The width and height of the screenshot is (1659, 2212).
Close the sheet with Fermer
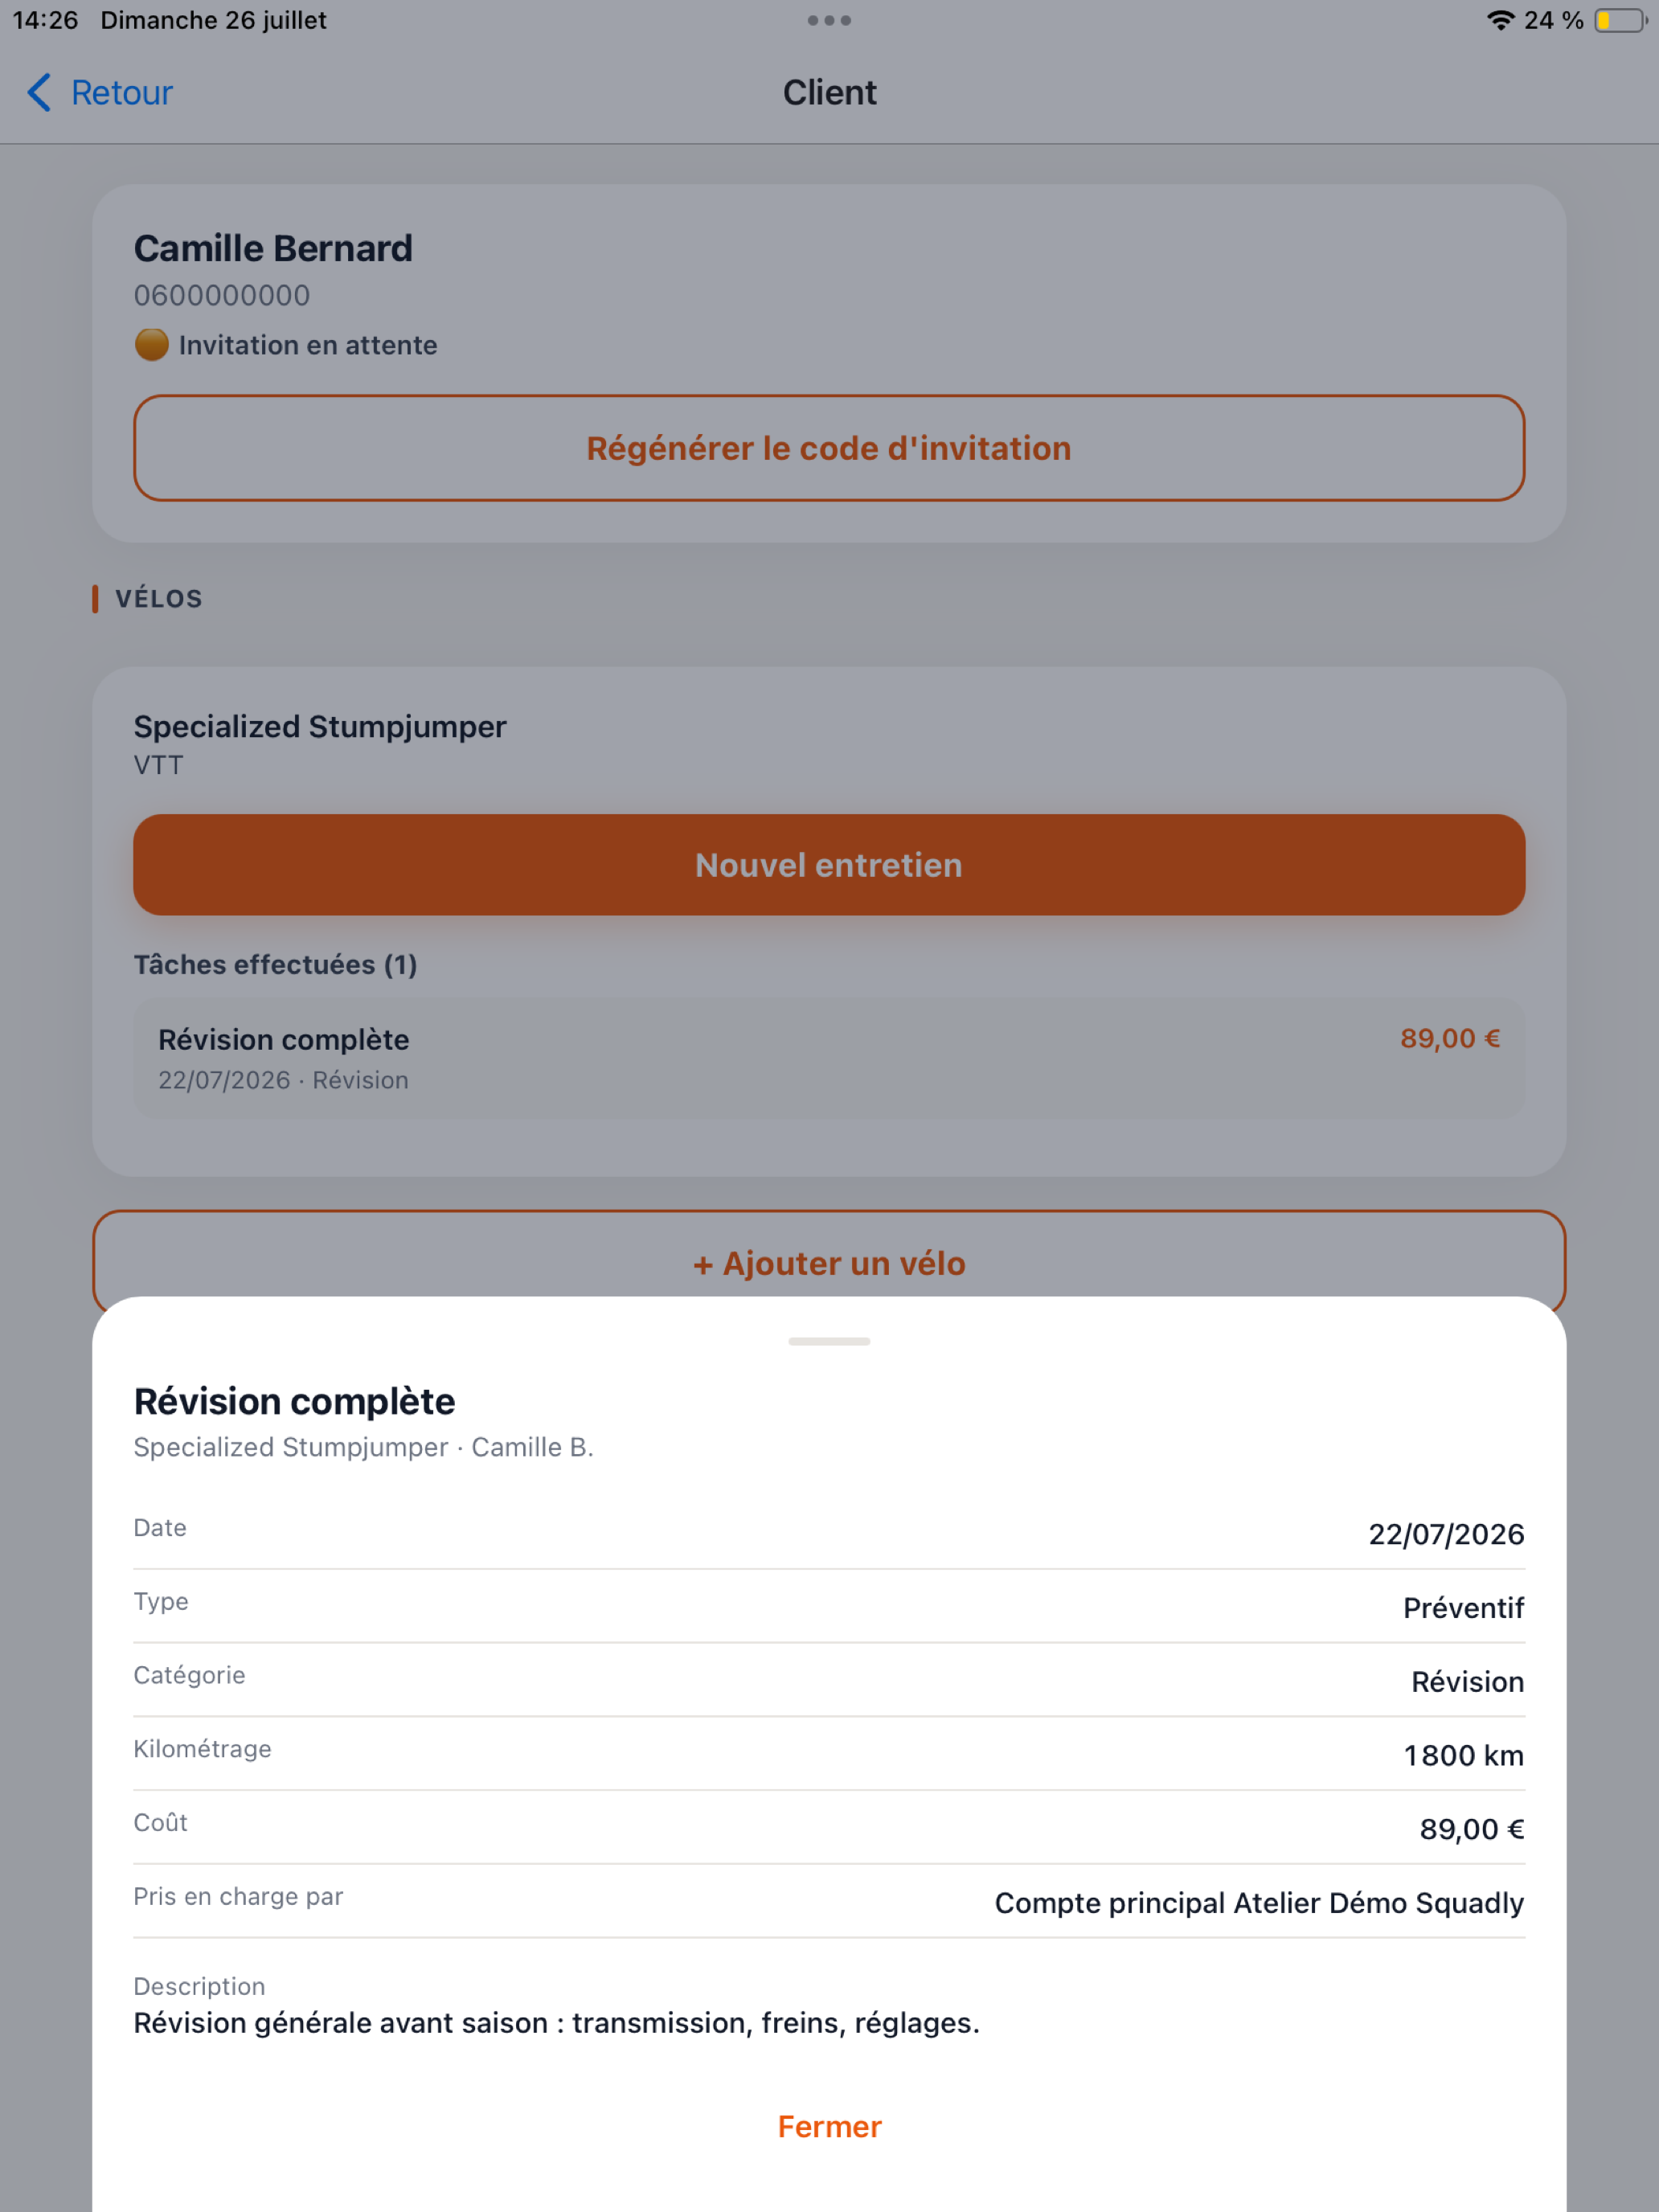click(x=829, y=2126)
